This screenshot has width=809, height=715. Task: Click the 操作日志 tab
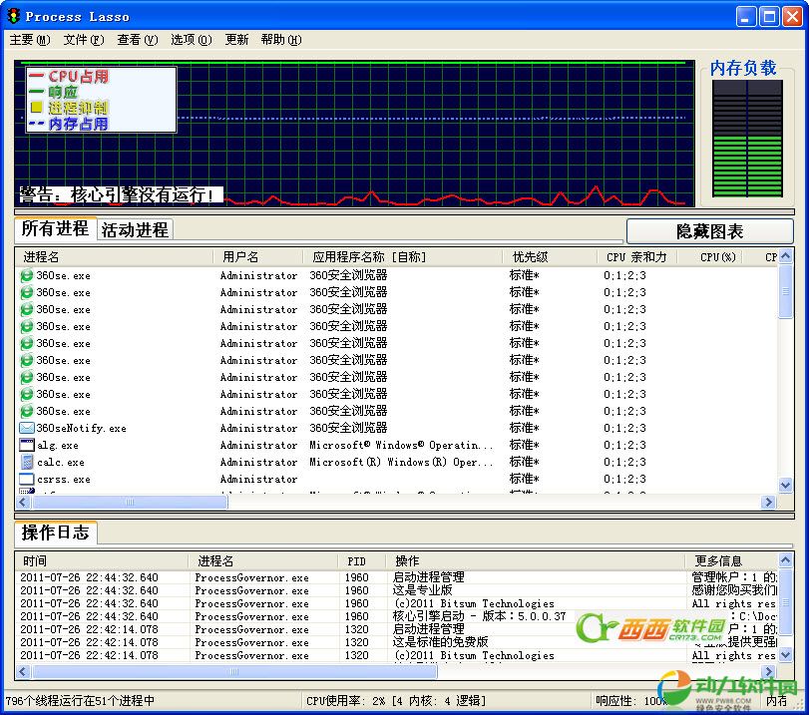pyautogui.click(x=55, y=533)
